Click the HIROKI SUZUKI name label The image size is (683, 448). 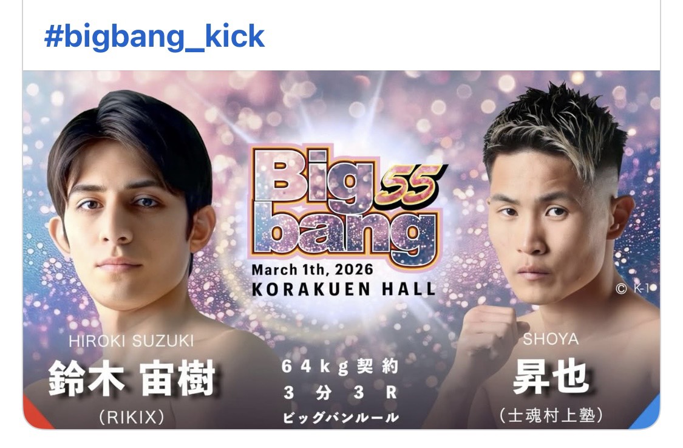tap(131, 341)
